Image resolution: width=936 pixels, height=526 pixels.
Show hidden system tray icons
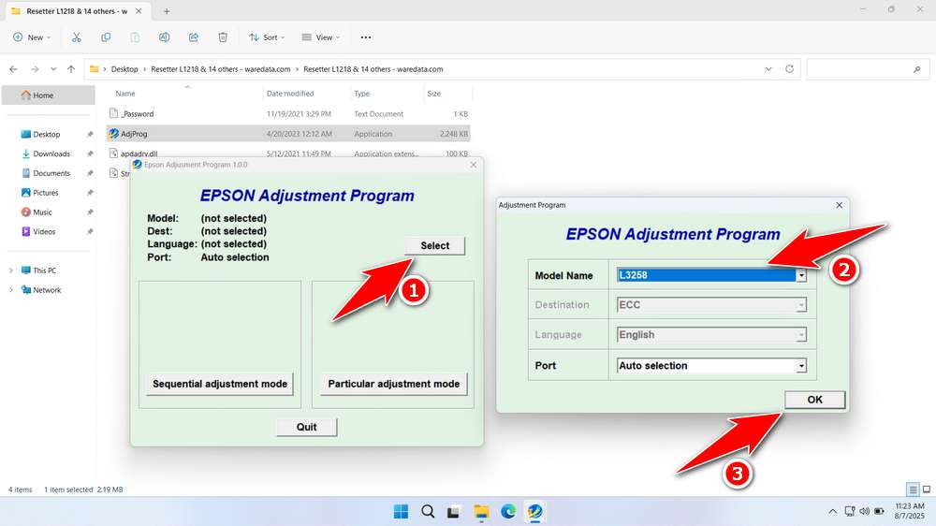832,512
